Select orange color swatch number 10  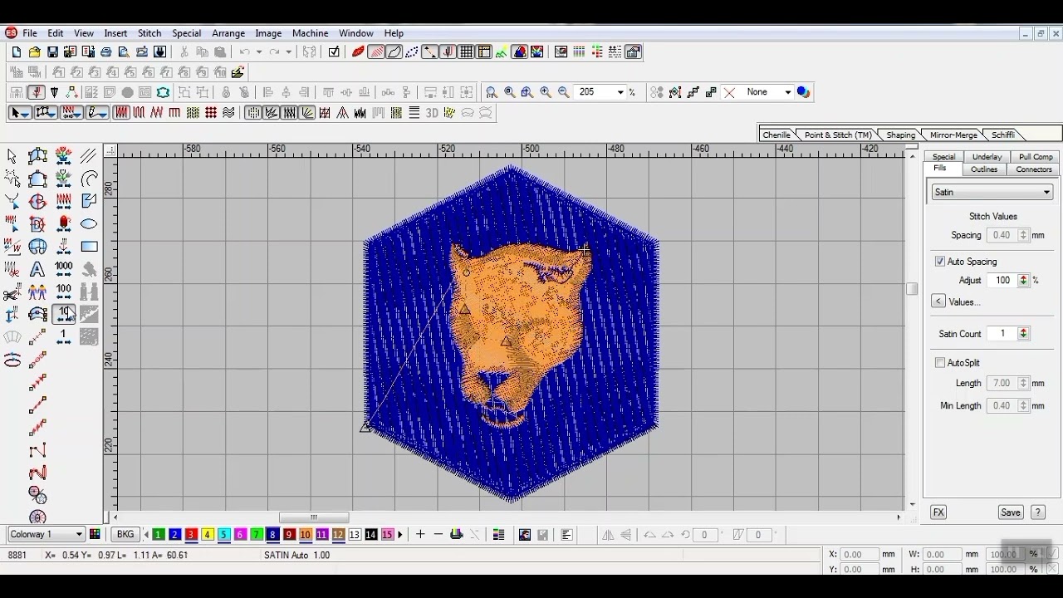pos(306,534)
